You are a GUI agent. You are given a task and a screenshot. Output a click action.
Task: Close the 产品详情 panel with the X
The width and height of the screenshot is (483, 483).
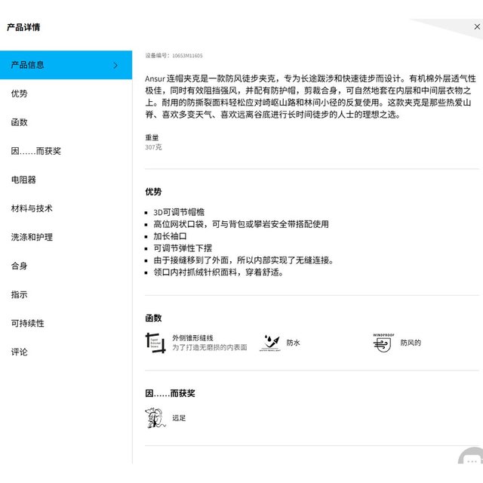click(x=477, y=27)
